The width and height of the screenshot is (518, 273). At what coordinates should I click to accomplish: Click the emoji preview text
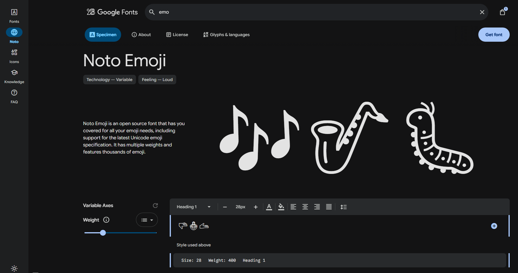pos(194,226)
